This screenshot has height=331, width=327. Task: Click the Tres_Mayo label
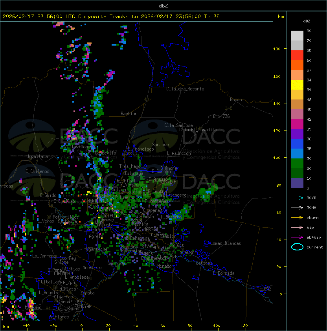pyautogui.click(x=130, y=166)
